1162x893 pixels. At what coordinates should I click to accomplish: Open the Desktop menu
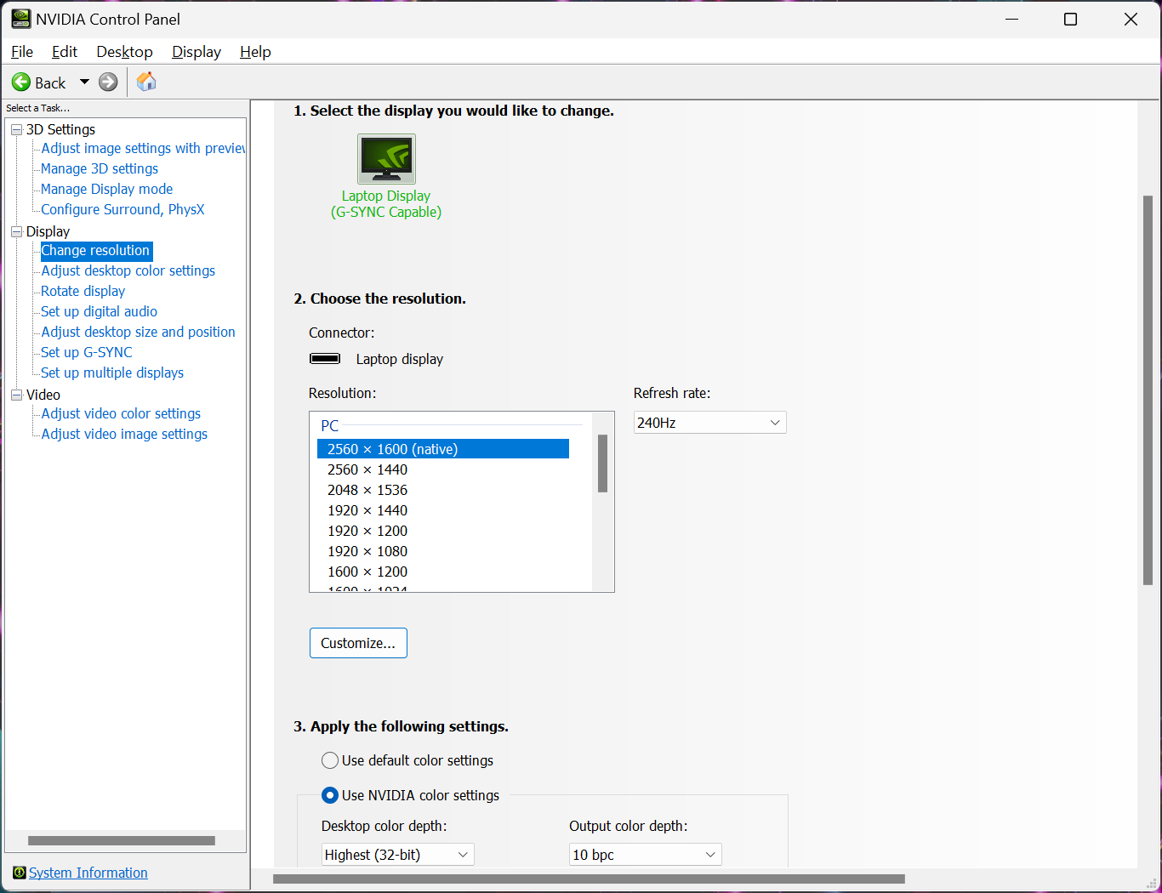(124, 52)
